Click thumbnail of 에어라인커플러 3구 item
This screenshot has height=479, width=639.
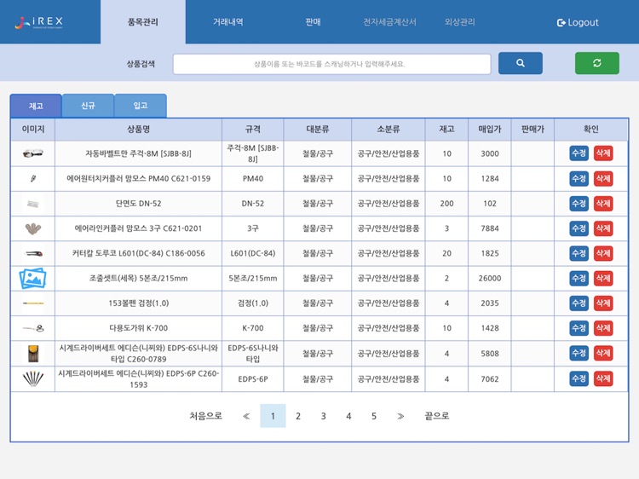(x=32, y=228)
